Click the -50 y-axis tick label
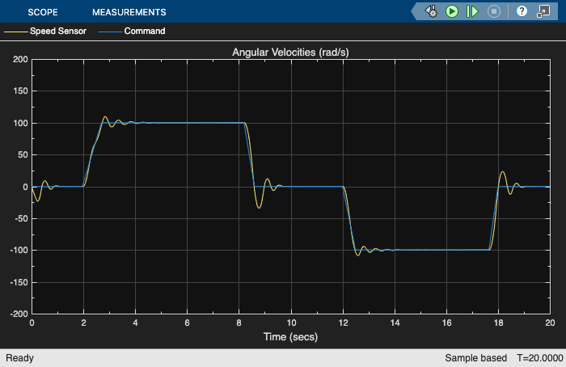The width and height of the screenshot is (566, 367). [x=21, y=219]
